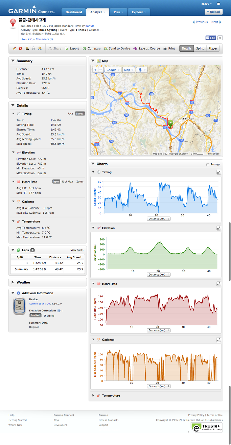This screenshot has height=445, width=231.
Task: Click the Elevation Corrections help icon
Action: click(x=59, y=310)
